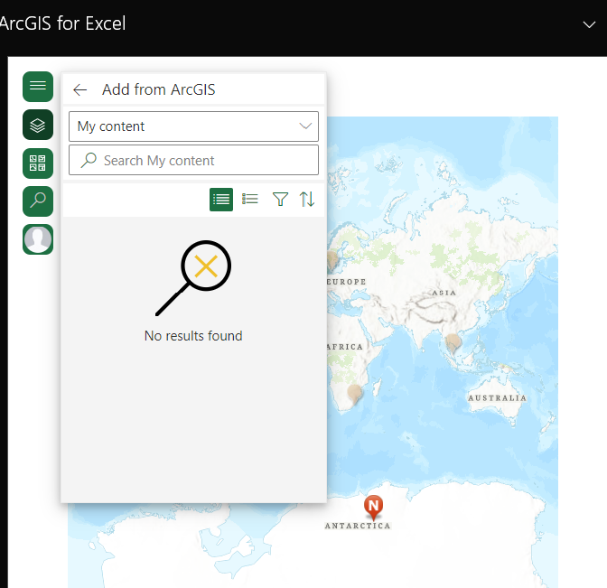Click the Search My content field

click(x=203, y=161)
